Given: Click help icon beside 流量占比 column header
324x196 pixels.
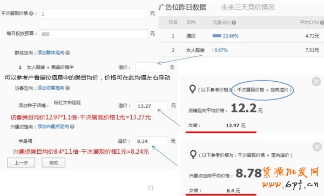Looking at the screenshot, I should [234, 23].
